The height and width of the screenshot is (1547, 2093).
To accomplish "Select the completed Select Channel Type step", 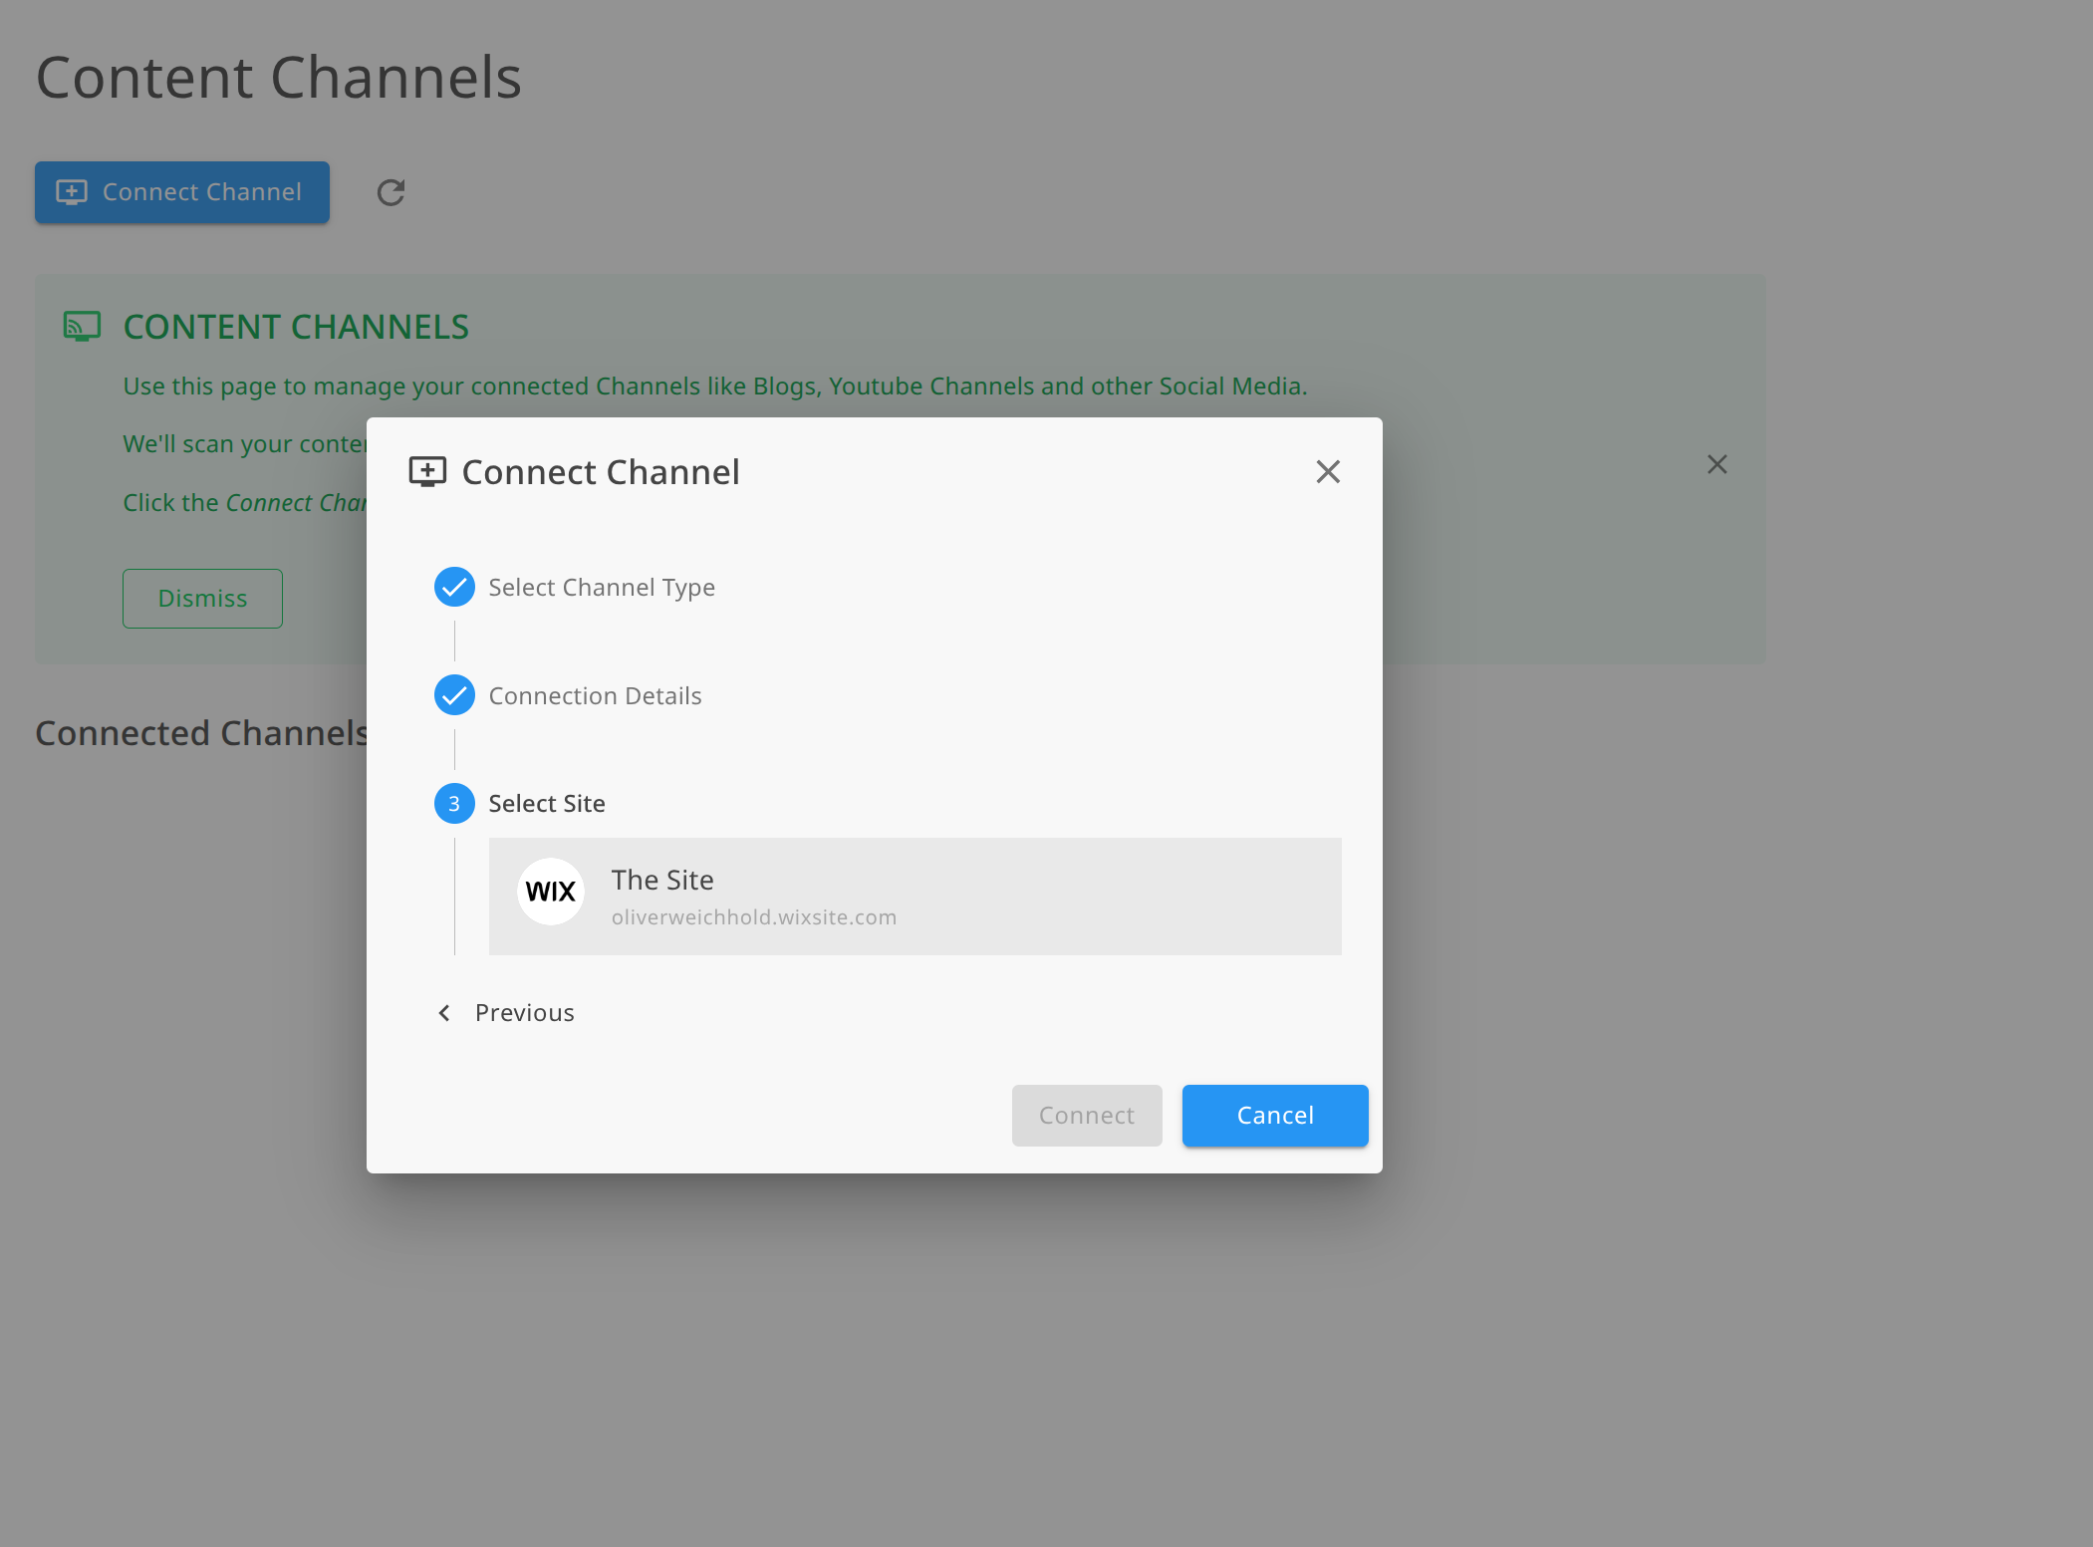I will tap(601, 587).
